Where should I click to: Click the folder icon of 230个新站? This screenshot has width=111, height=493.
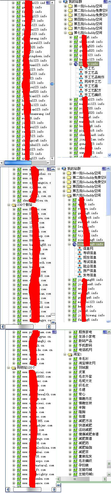pos(14,205)
